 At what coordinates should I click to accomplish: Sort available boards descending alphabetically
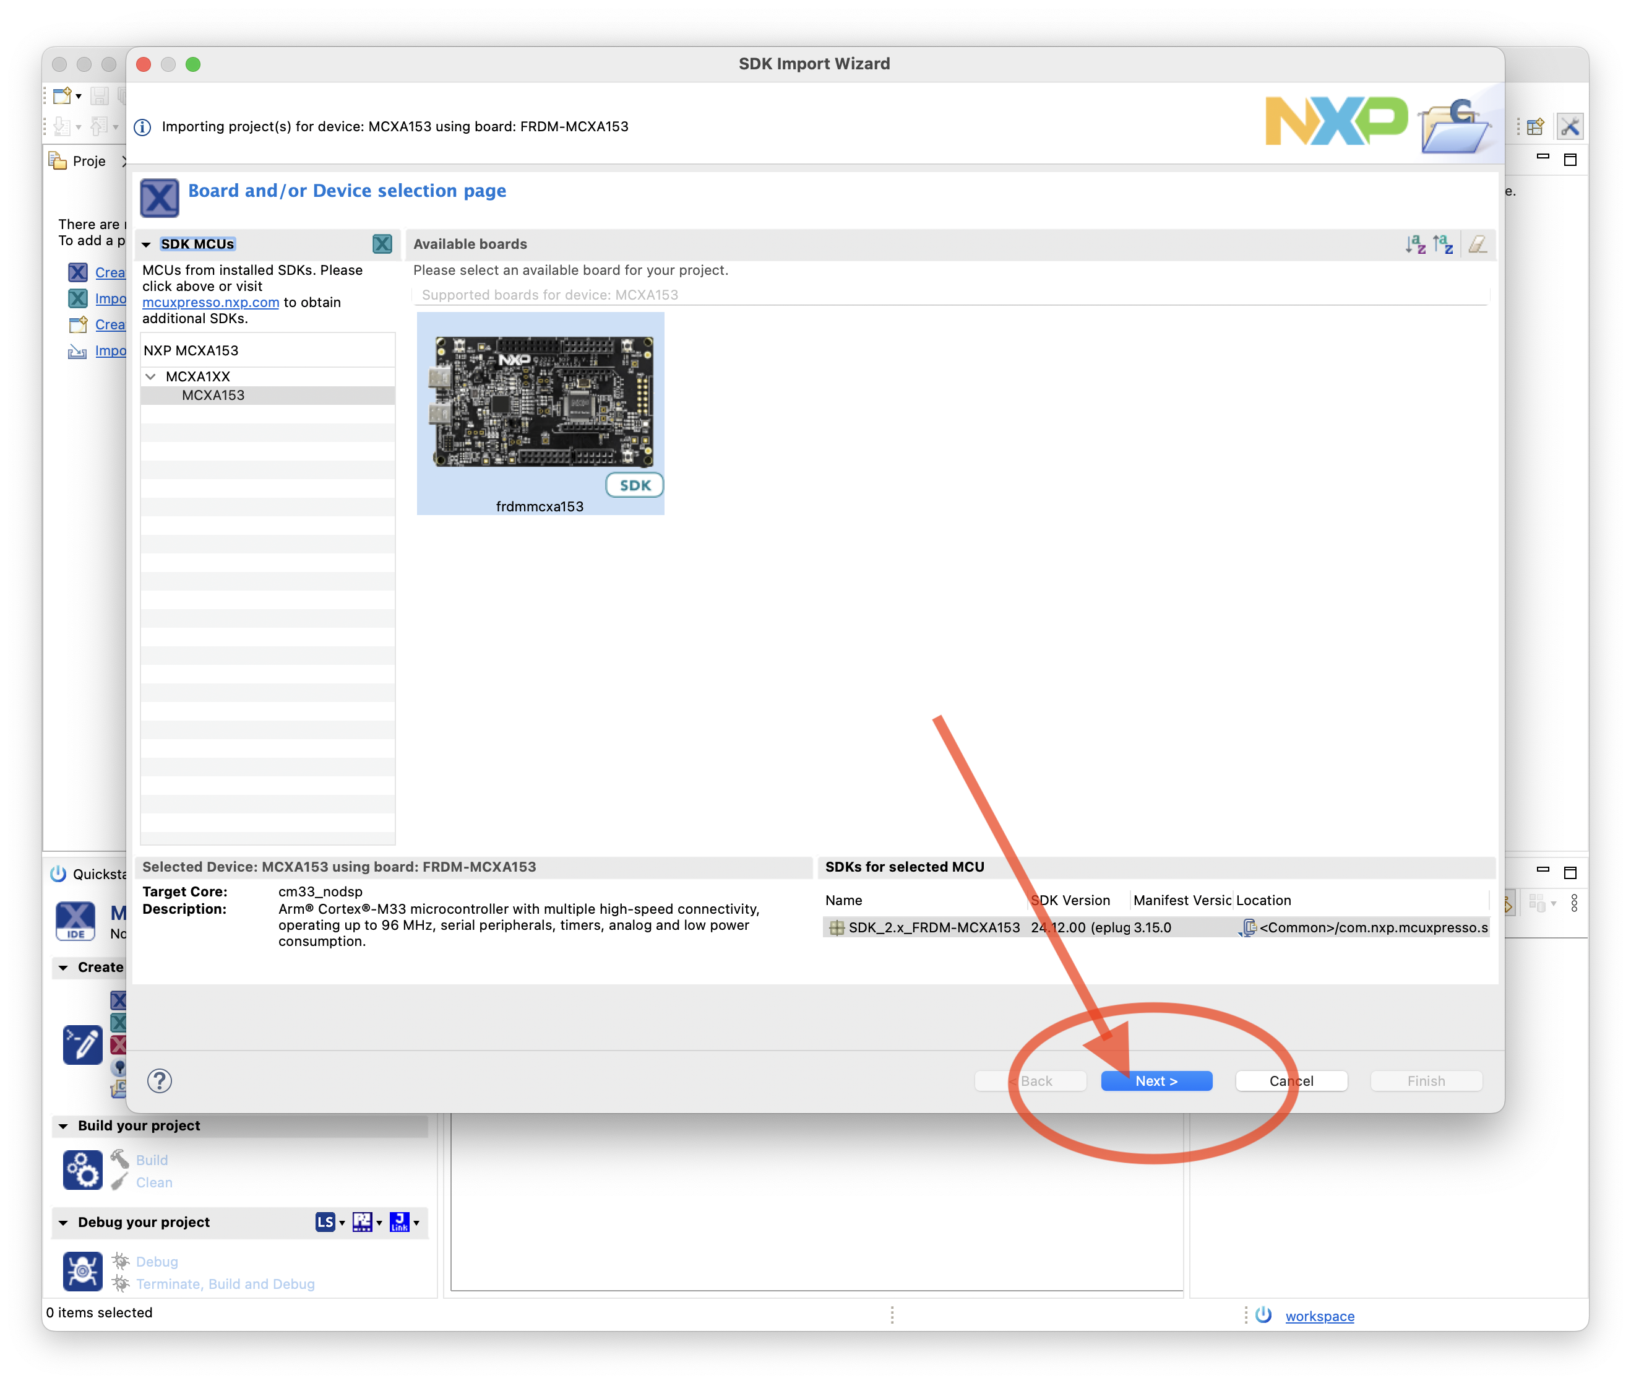(1444, 245)
